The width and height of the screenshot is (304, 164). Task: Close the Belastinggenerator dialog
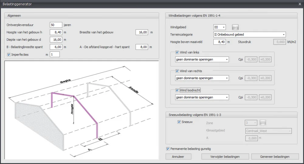(x=300, y=4)
